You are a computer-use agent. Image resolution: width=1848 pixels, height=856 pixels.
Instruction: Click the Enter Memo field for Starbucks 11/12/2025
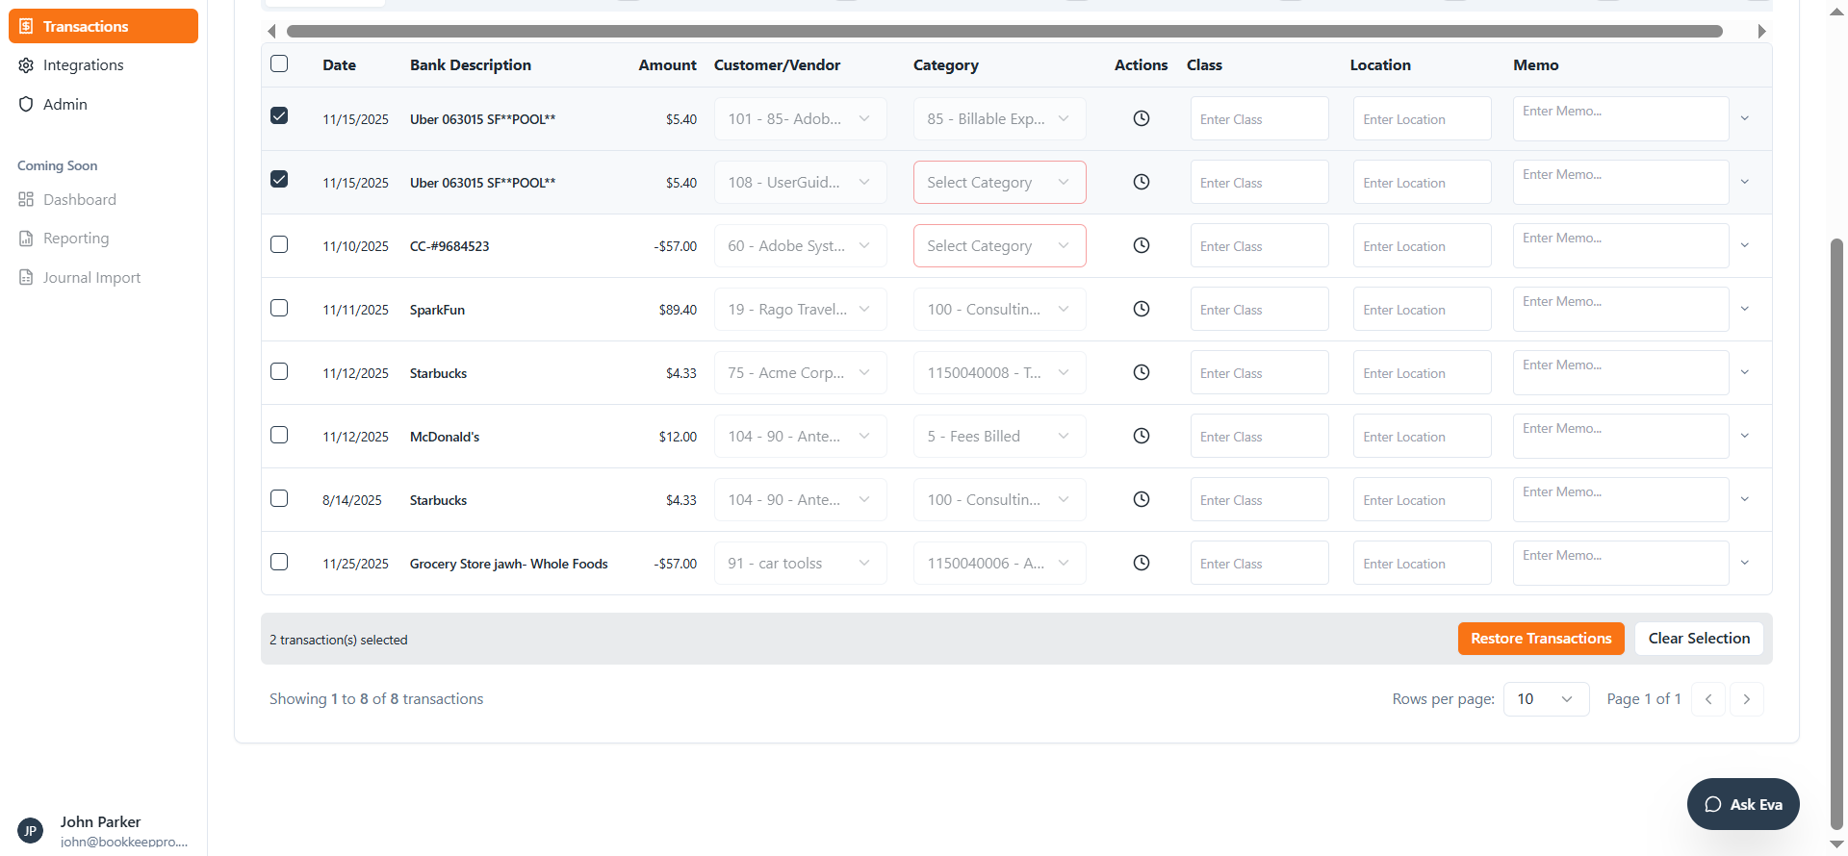click(1621, 372)
